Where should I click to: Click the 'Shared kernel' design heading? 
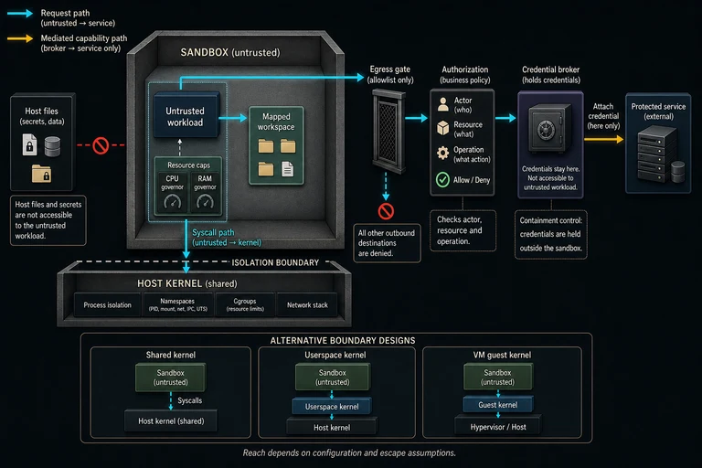click(171, 355)
